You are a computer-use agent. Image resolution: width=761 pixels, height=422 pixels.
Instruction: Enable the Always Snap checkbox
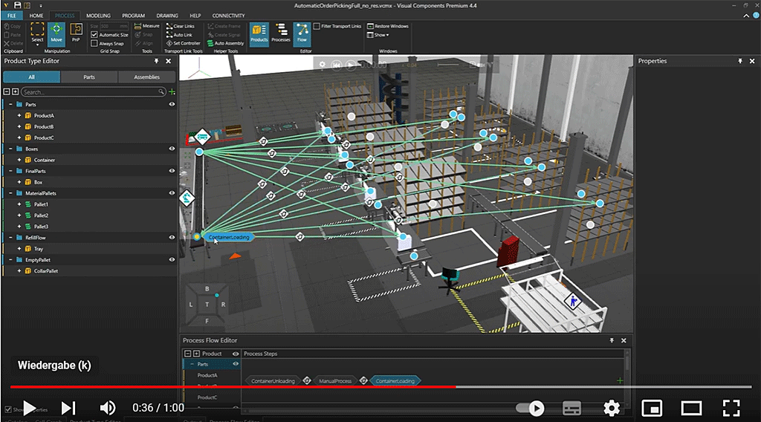94,43
